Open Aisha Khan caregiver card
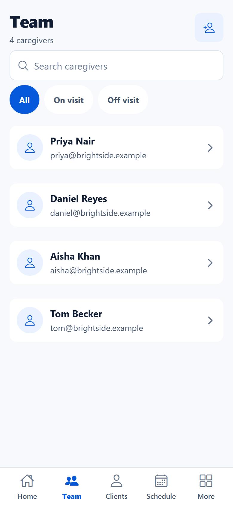Screen dimensions: 233x506 116,263
